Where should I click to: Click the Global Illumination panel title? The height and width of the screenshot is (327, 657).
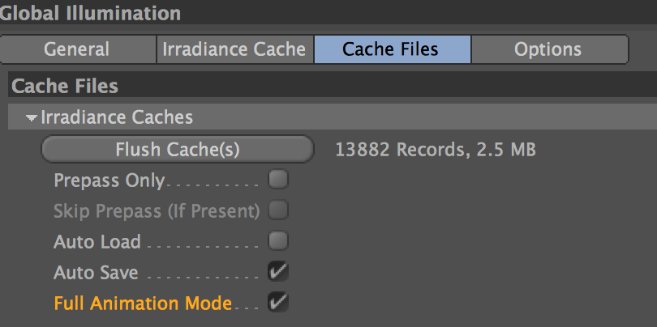(90, 13)
